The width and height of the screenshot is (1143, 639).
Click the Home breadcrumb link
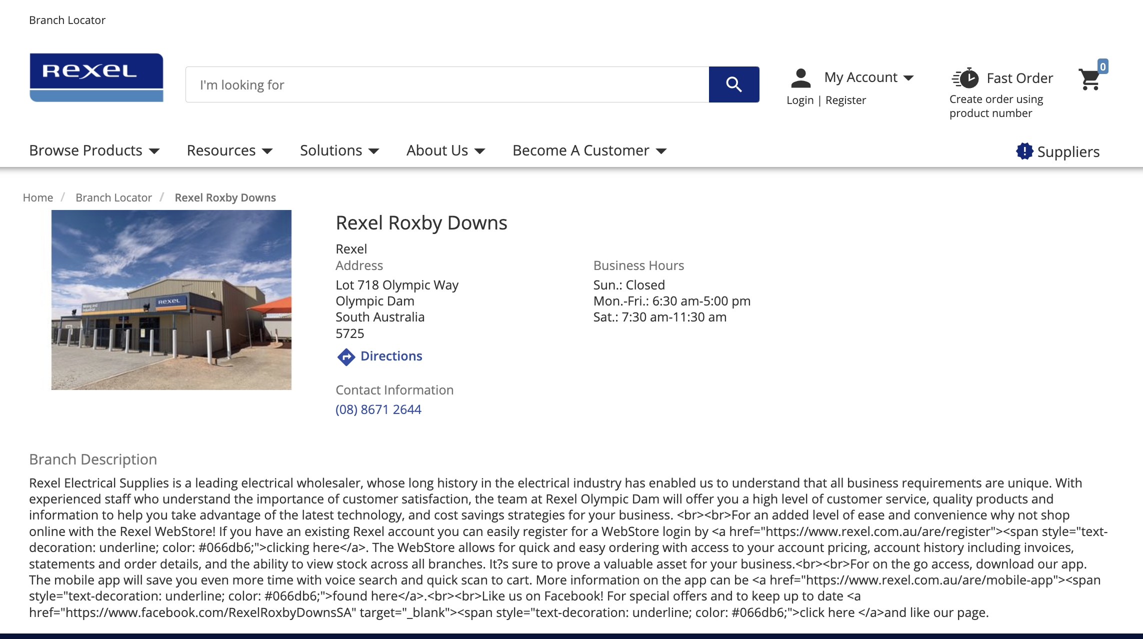[x=38, y=197]
